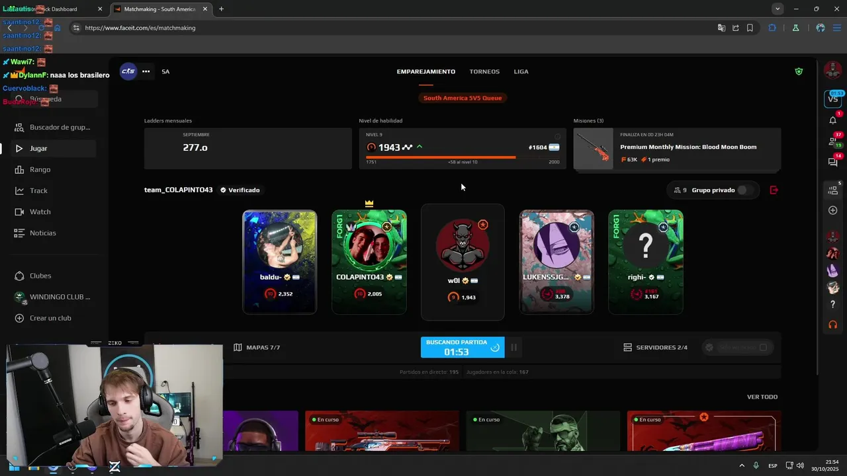Switch to the Emparejamiento tab
Screen dimensions: 847x476
[426, 71]
